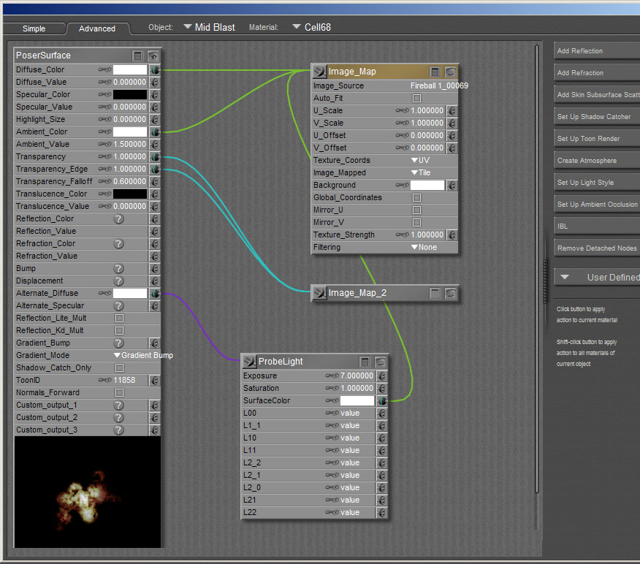Click the PoserSurface node options menu icon
640x564 pixels.
pos(137,56)
